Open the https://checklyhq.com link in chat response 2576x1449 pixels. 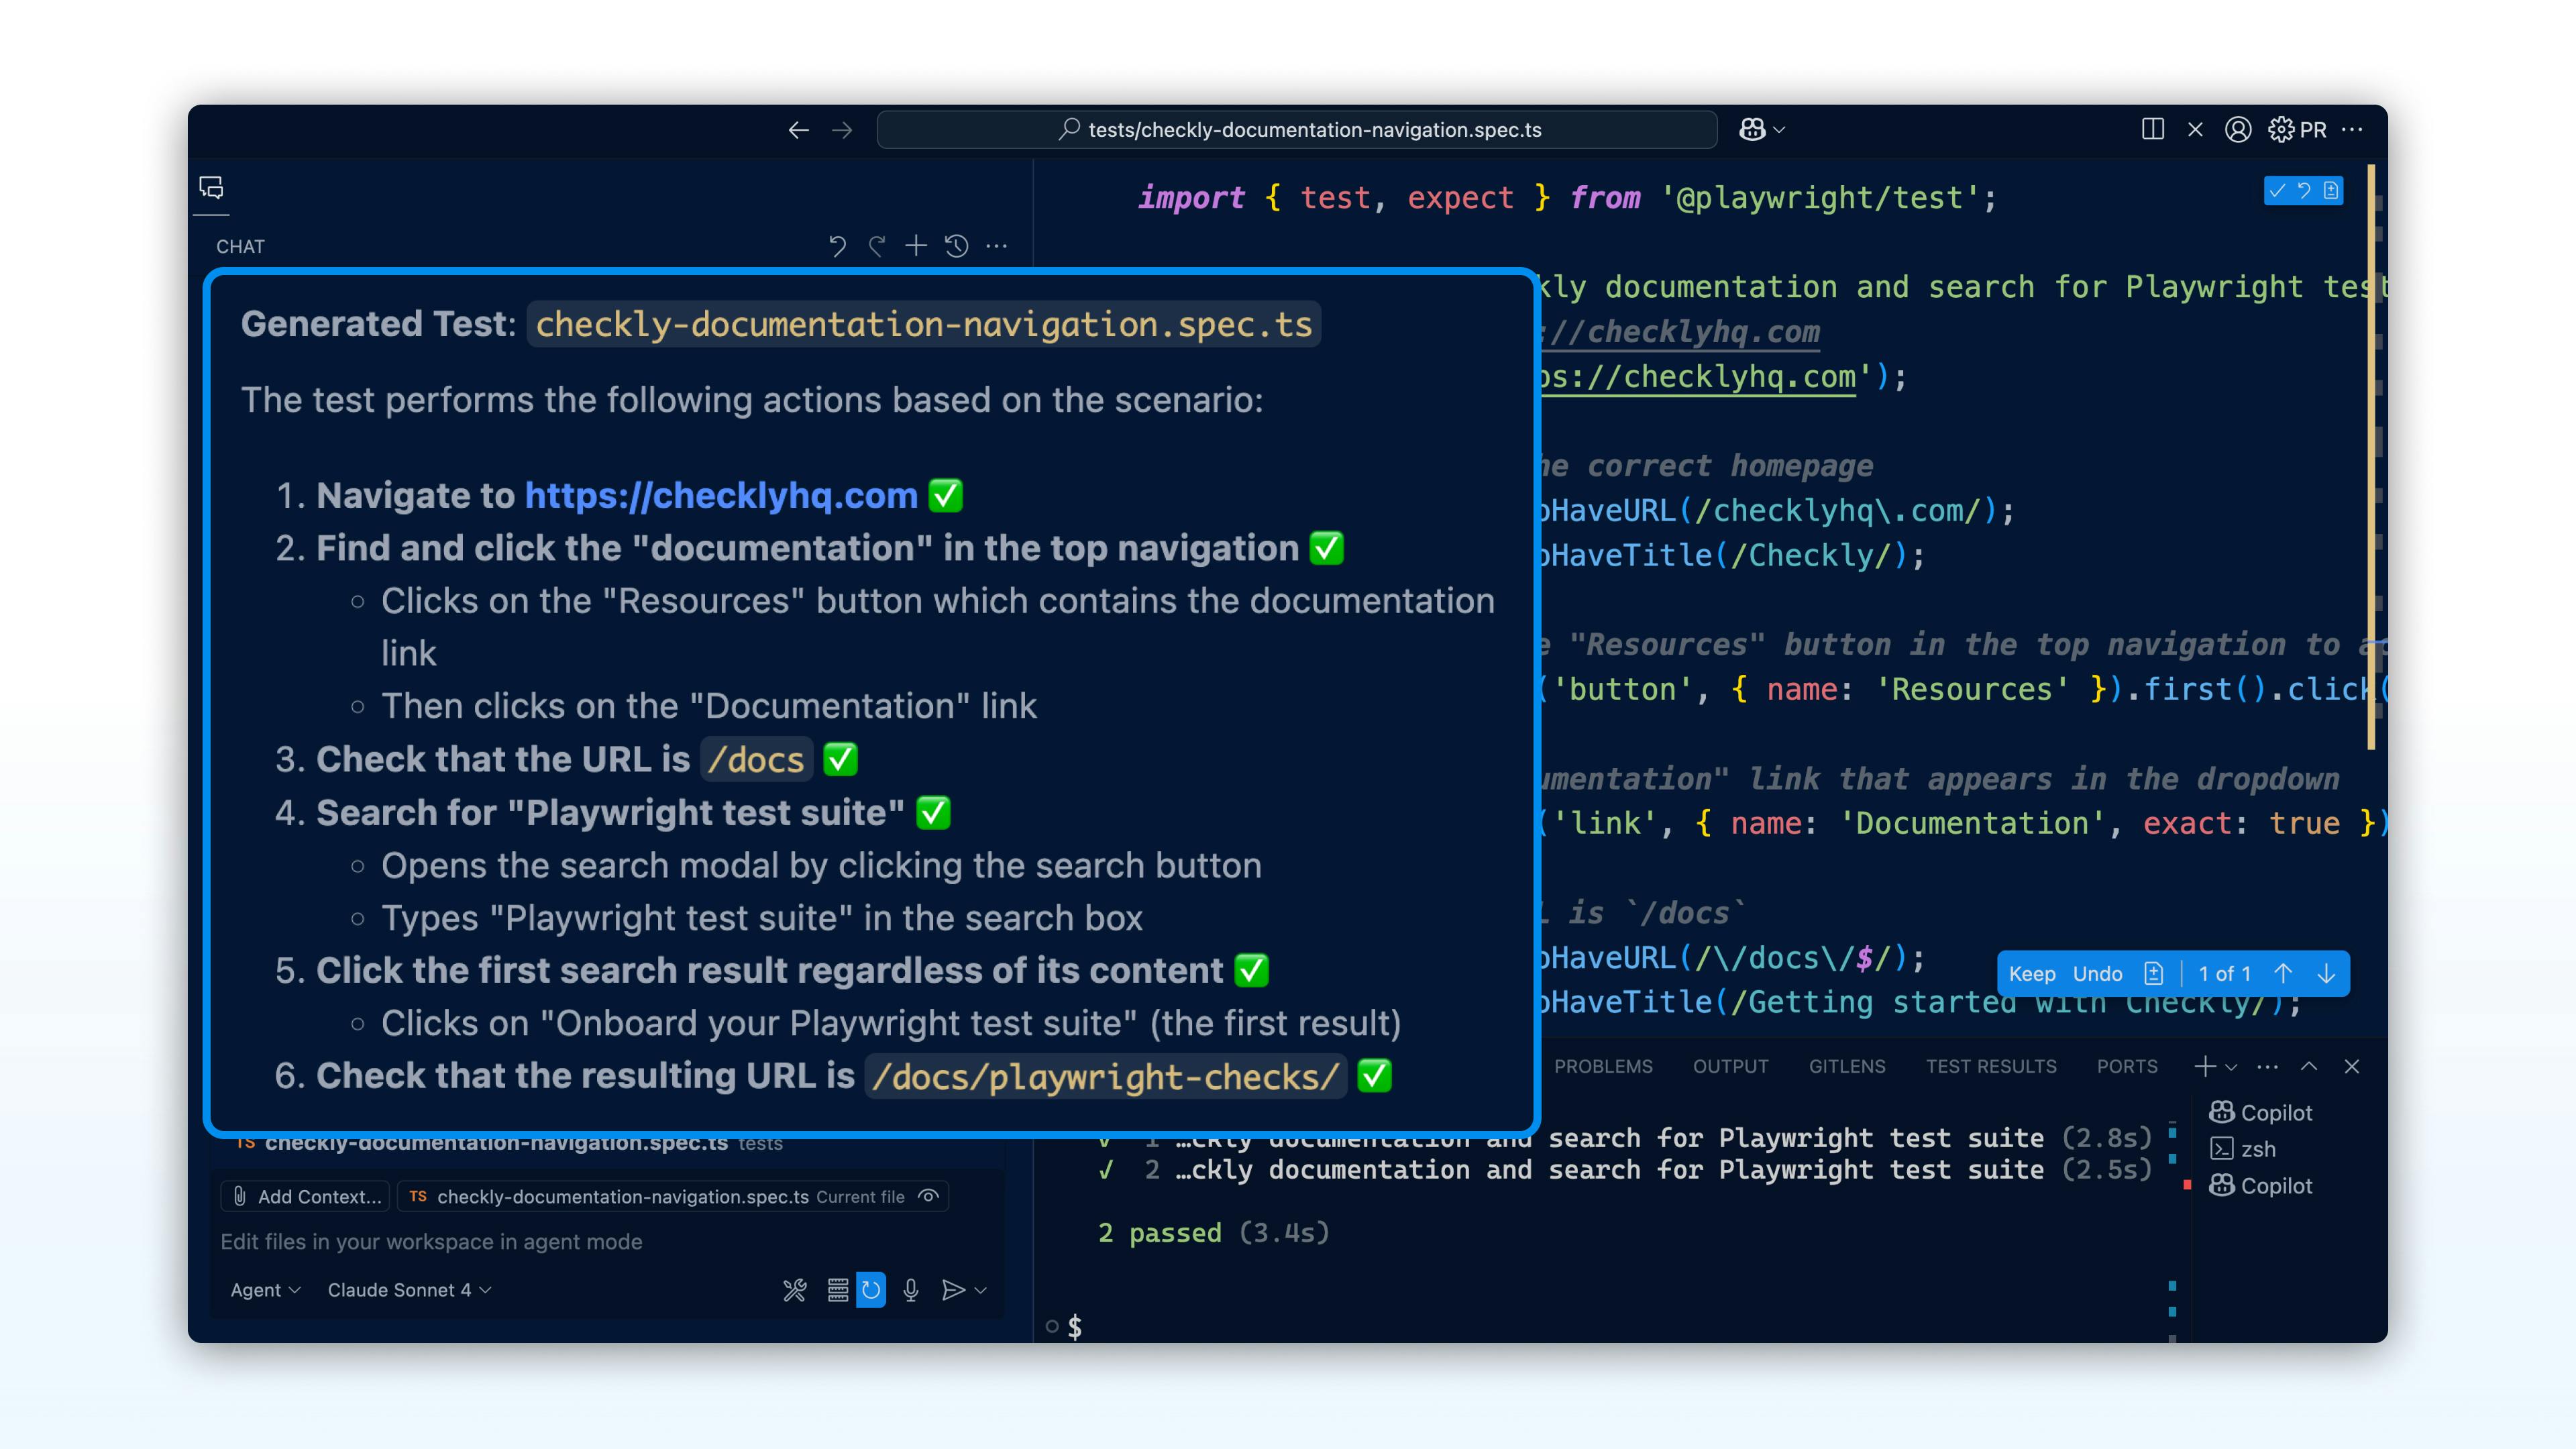click(721, 495)
